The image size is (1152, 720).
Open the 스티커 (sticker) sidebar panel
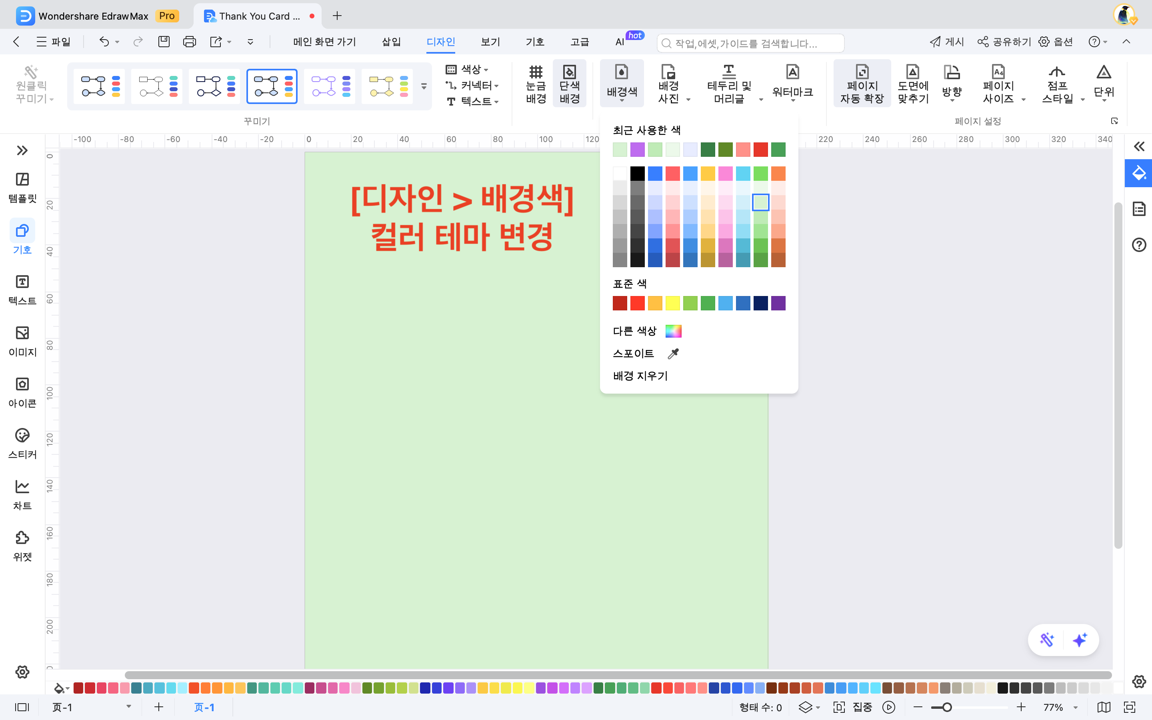(x=22, y=443)
